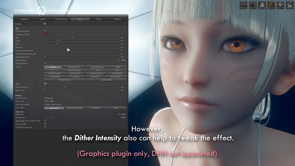Select the TransparentFX layer button
Viewport: 295px width, 166px height.
74,67
